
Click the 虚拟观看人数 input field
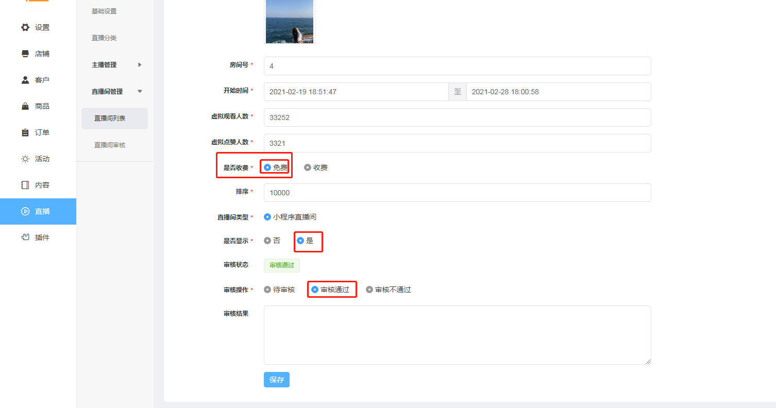pos(458,117)
